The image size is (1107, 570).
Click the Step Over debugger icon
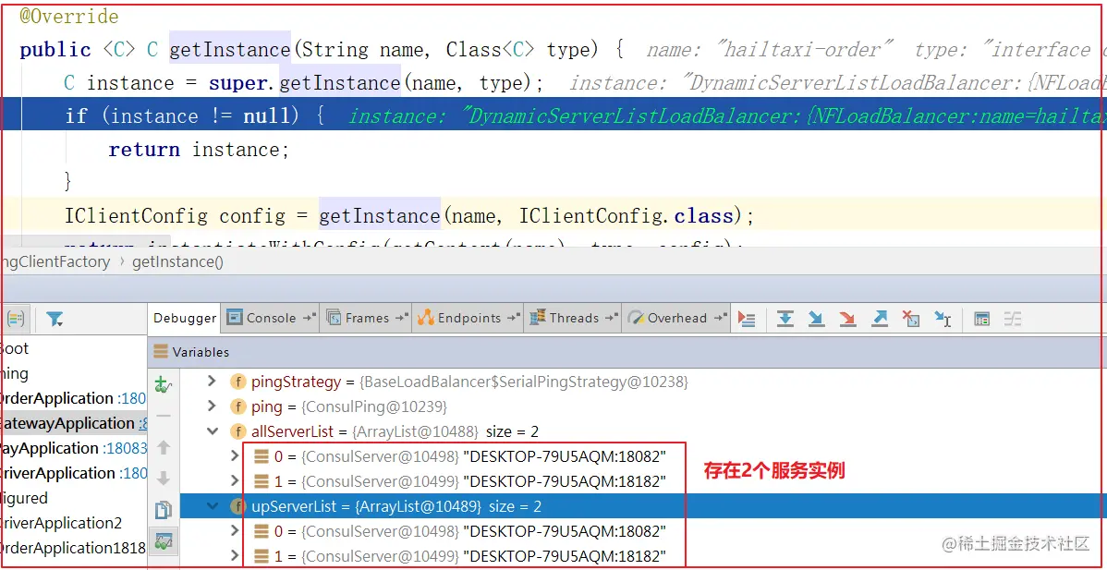[785, 319]
